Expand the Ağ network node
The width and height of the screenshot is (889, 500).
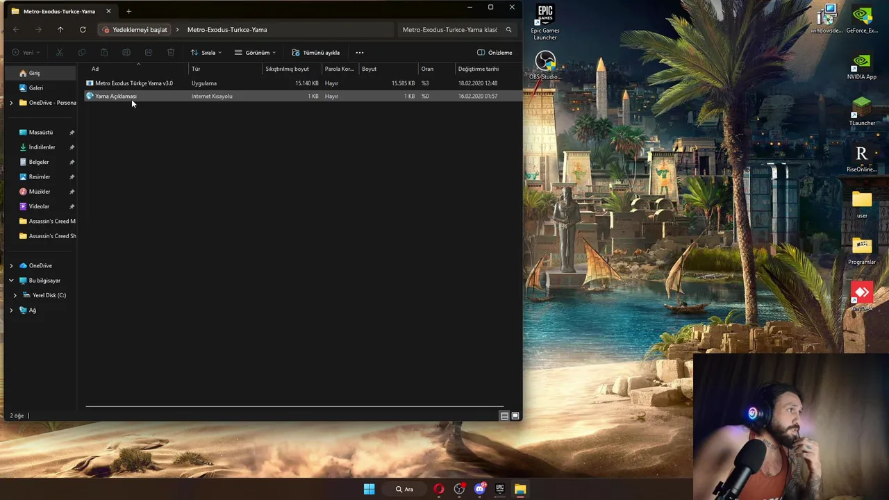click(x=11, y=310)
